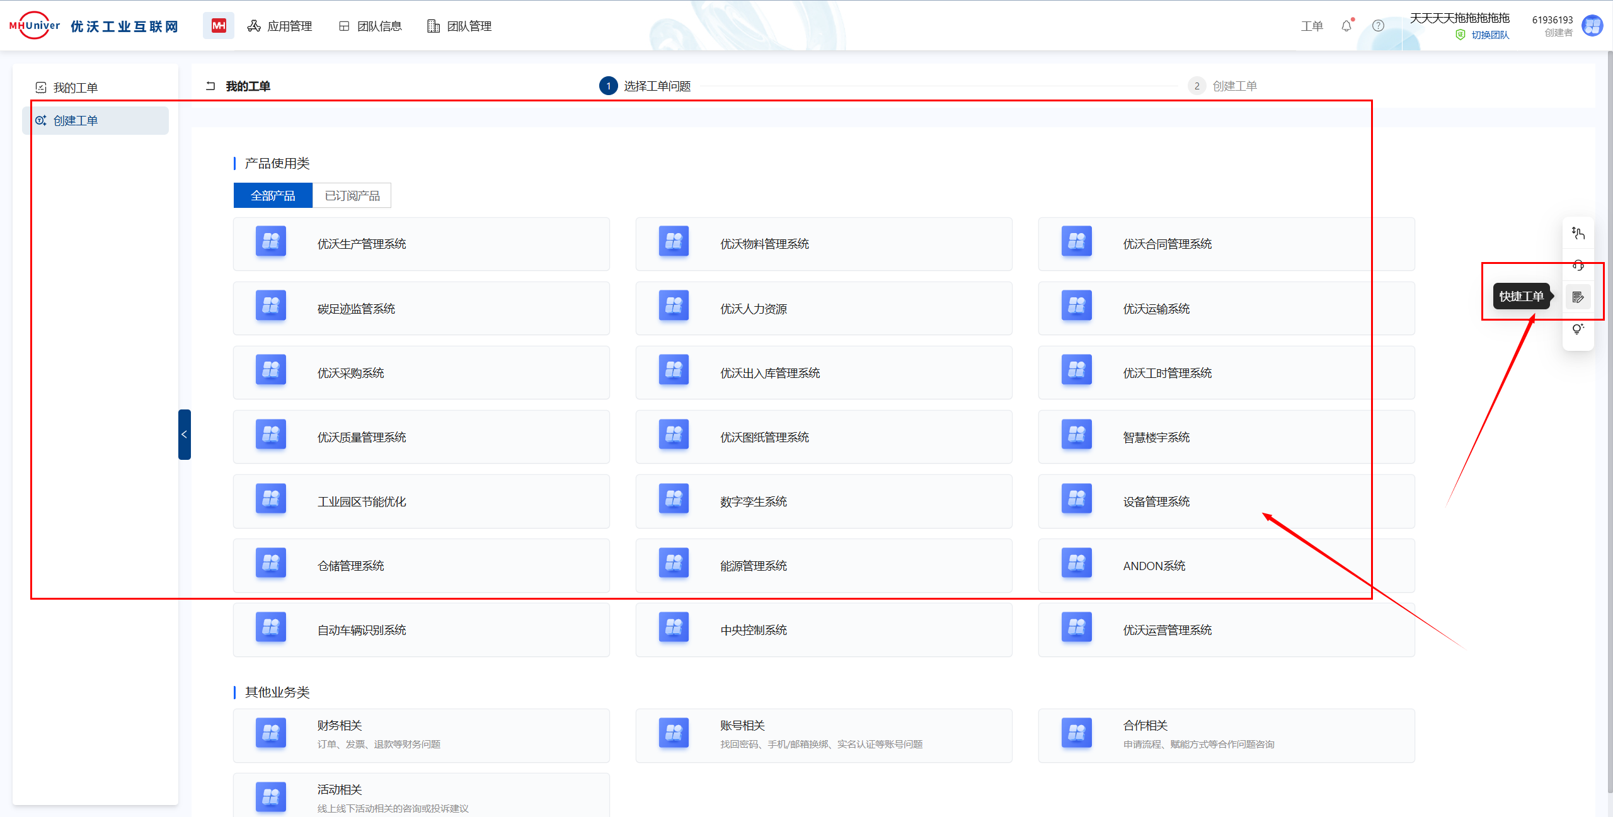Click the user avatar in top right
The width and height of the screenshot is (1613, 817).
tap(1592, 26)
